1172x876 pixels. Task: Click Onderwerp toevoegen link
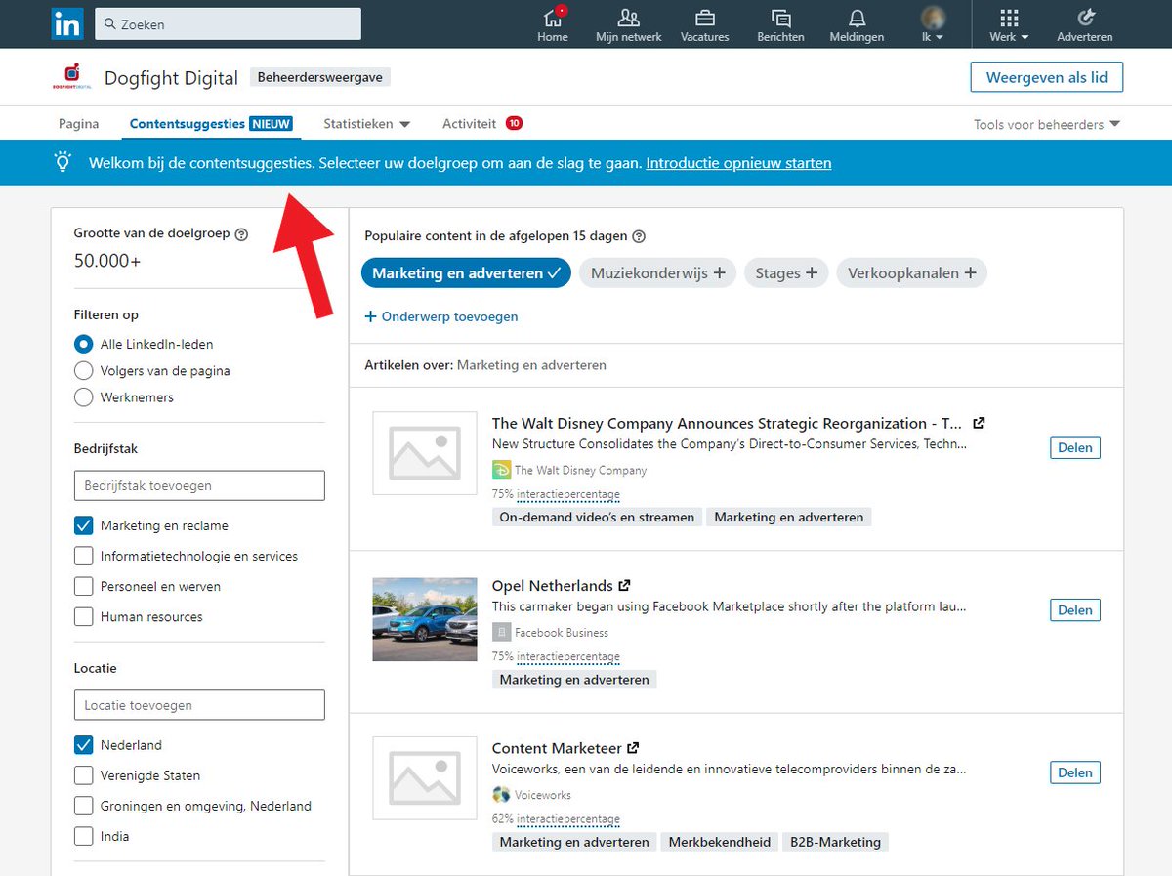click(x=441, y=316)
